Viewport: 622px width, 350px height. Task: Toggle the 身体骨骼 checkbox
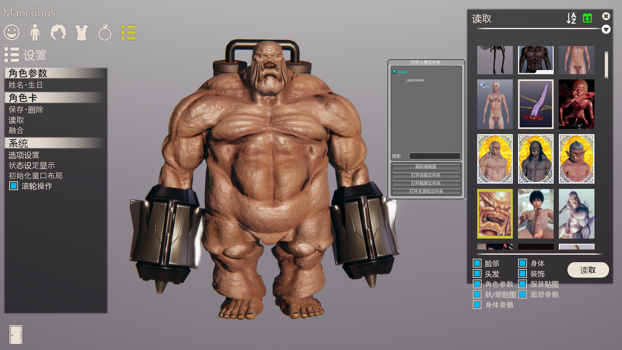[x=477, y=305]
